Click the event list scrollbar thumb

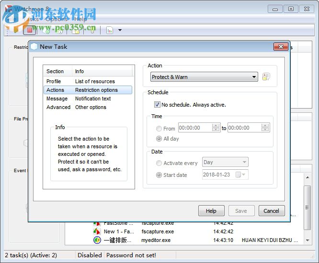click(x=307, y=208)
